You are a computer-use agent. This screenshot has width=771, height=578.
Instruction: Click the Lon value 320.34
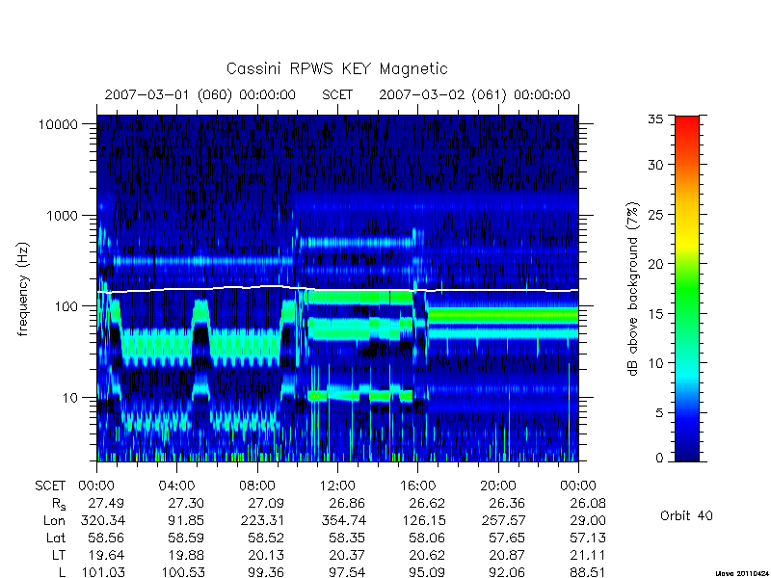tap(102, 520)
